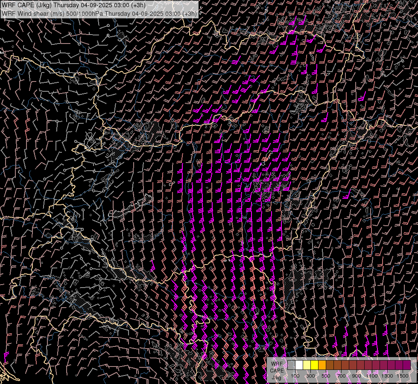Click the '1300' legend label

(x=387, y=376)
